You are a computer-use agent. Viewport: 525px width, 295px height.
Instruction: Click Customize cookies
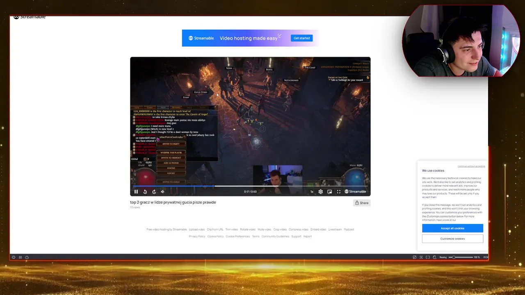click(x=452, y=238)
